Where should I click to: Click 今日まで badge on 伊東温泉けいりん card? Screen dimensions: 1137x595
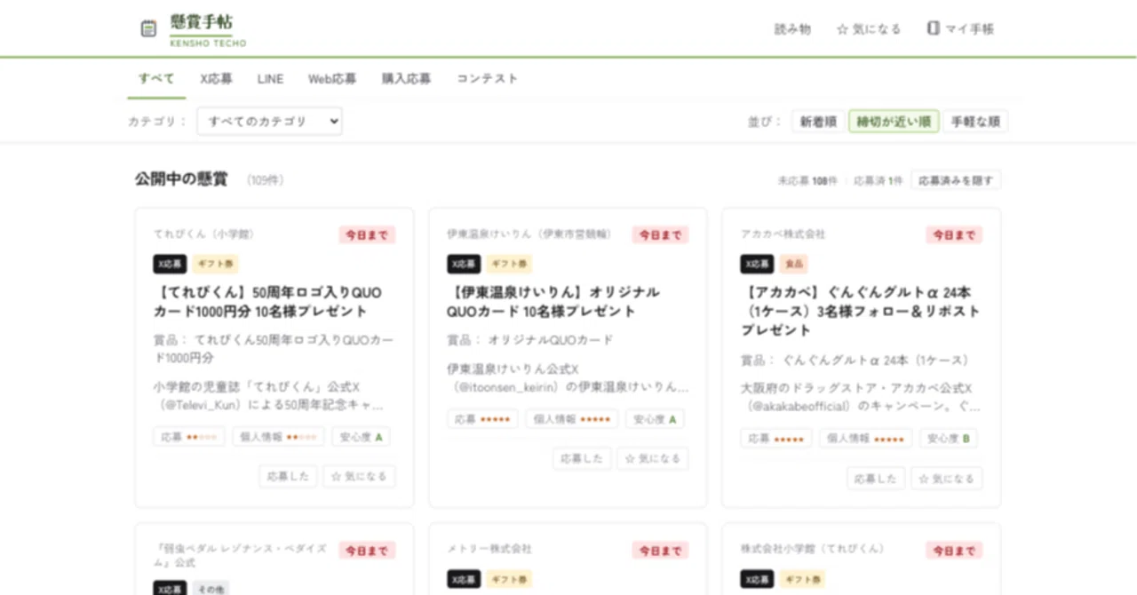click(660, 235)
